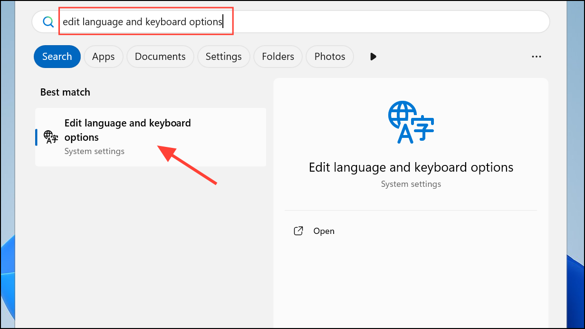This screenshot has width=585, height=329.
Task: Click the external-link icon next to Open
Action: pos(298,231)
